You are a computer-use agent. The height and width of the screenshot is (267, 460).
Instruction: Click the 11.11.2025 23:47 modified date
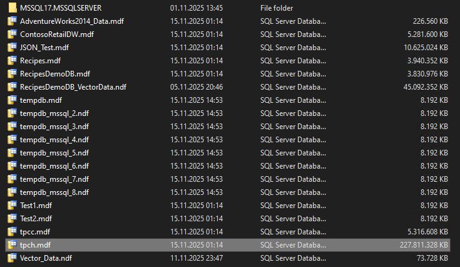click(197, 258)
